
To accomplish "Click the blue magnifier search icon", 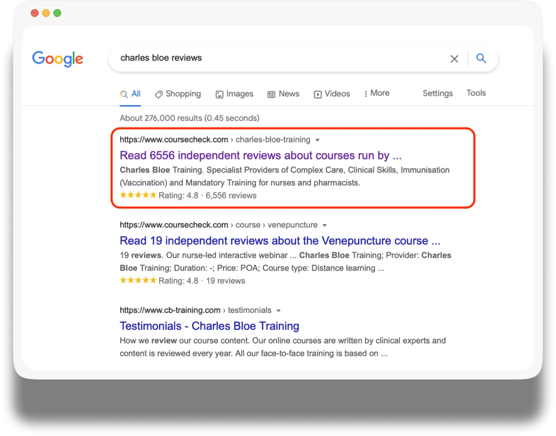I will click(481, 58).
